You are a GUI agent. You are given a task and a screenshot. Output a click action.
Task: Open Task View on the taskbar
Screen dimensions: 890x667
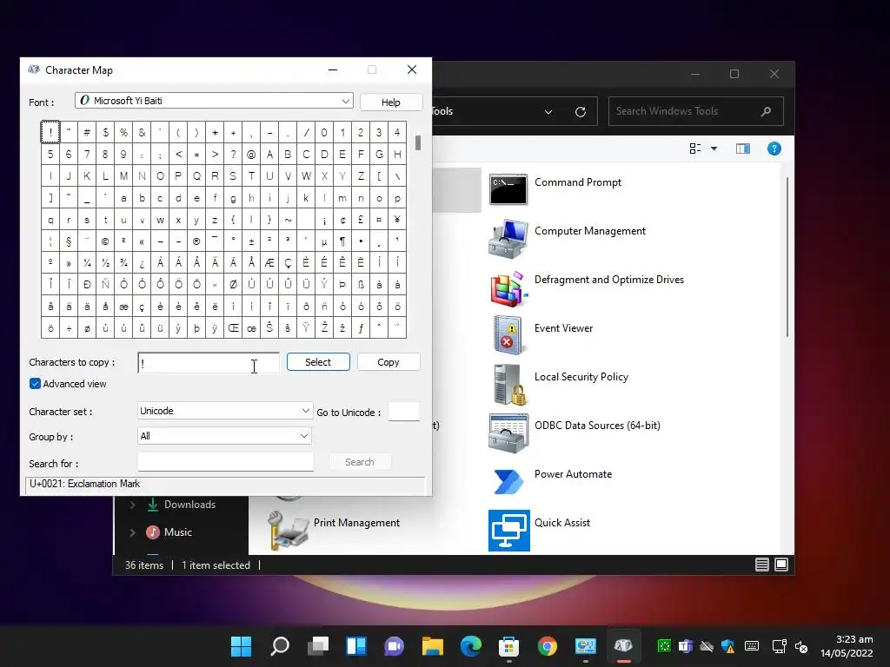pyautogui.click(x=318, y=646)
